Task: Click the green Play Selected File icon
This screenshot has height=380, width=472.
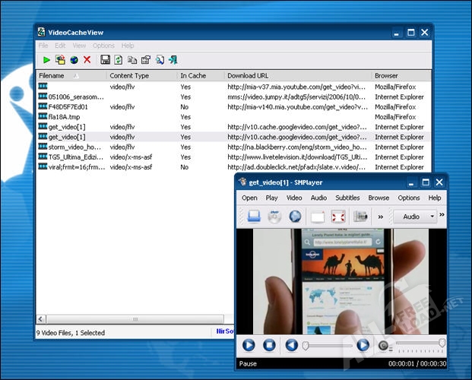Action: click(46, 59)
